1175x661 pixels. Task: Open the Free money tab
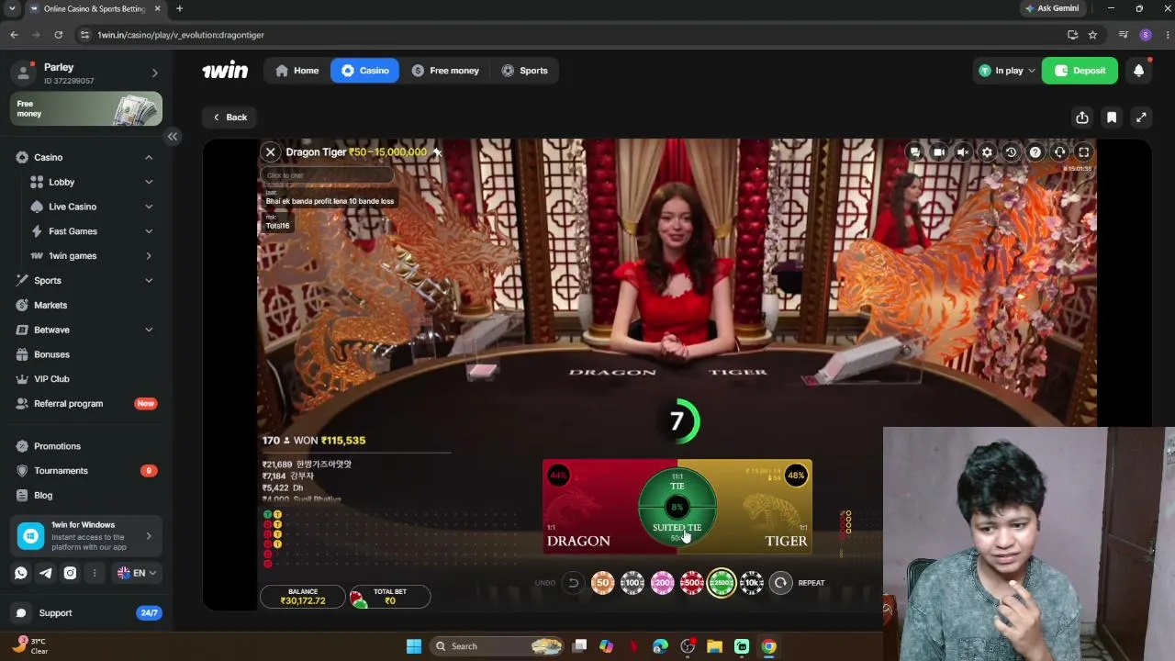[x=445, y=71]
